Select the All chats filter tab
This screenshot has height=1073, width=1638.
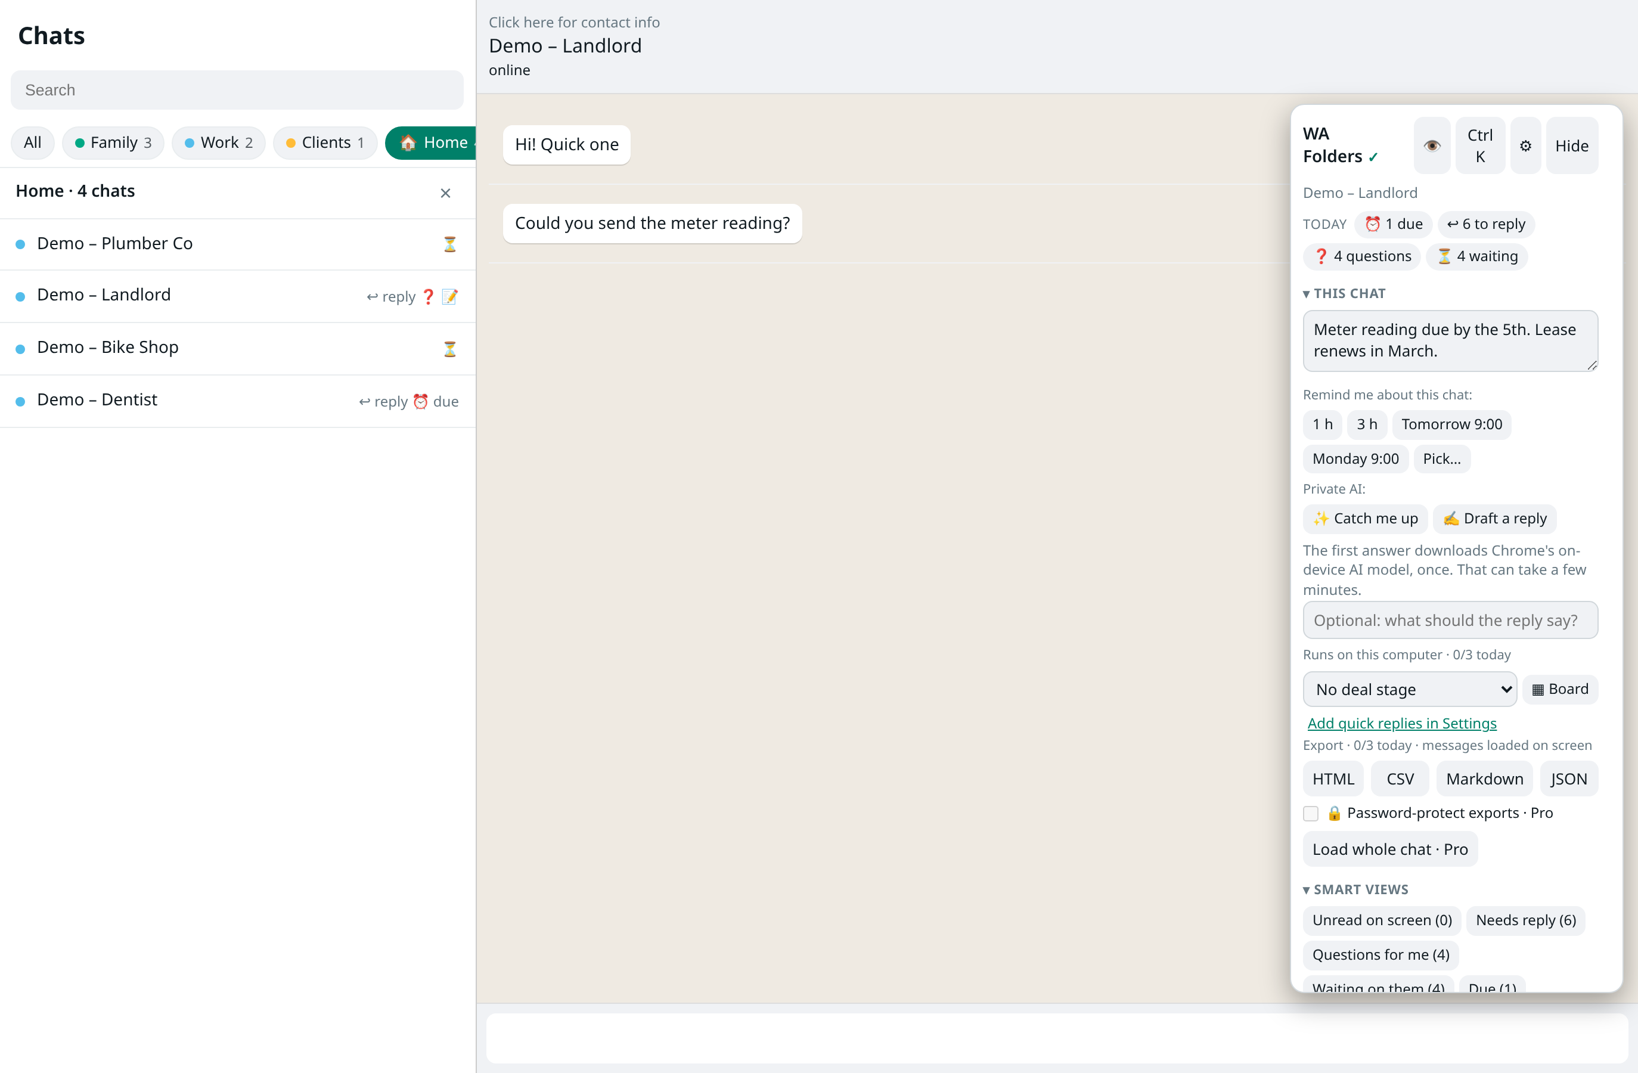[32, 142]
